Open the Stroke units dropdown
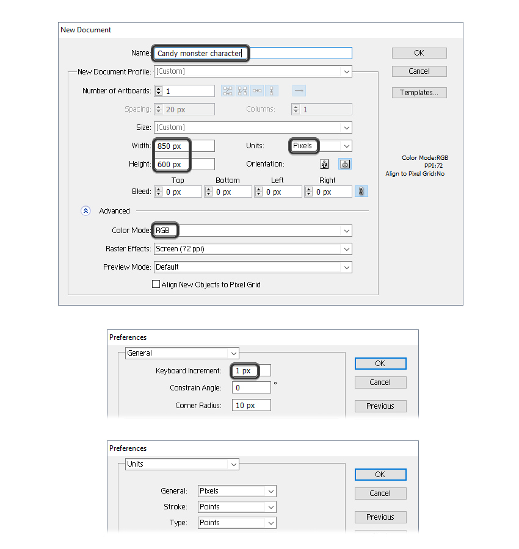 (238, 507)
